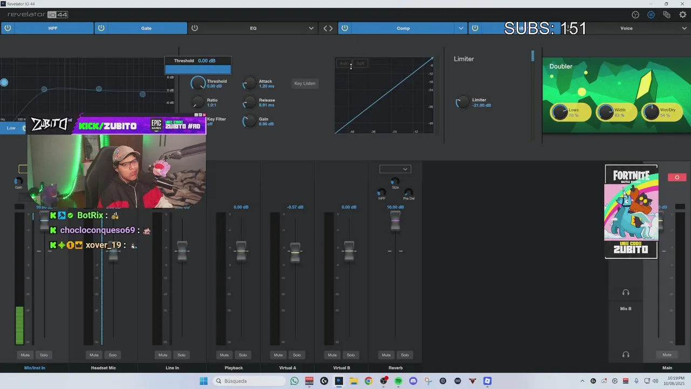
Task: Click the Doubler Width knob
Action: (x=605, y=112)
